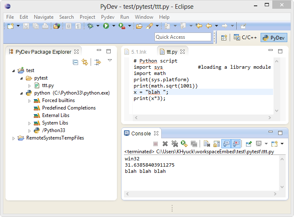
Task: Open the Pydev menu
Action: pos(108,17)
